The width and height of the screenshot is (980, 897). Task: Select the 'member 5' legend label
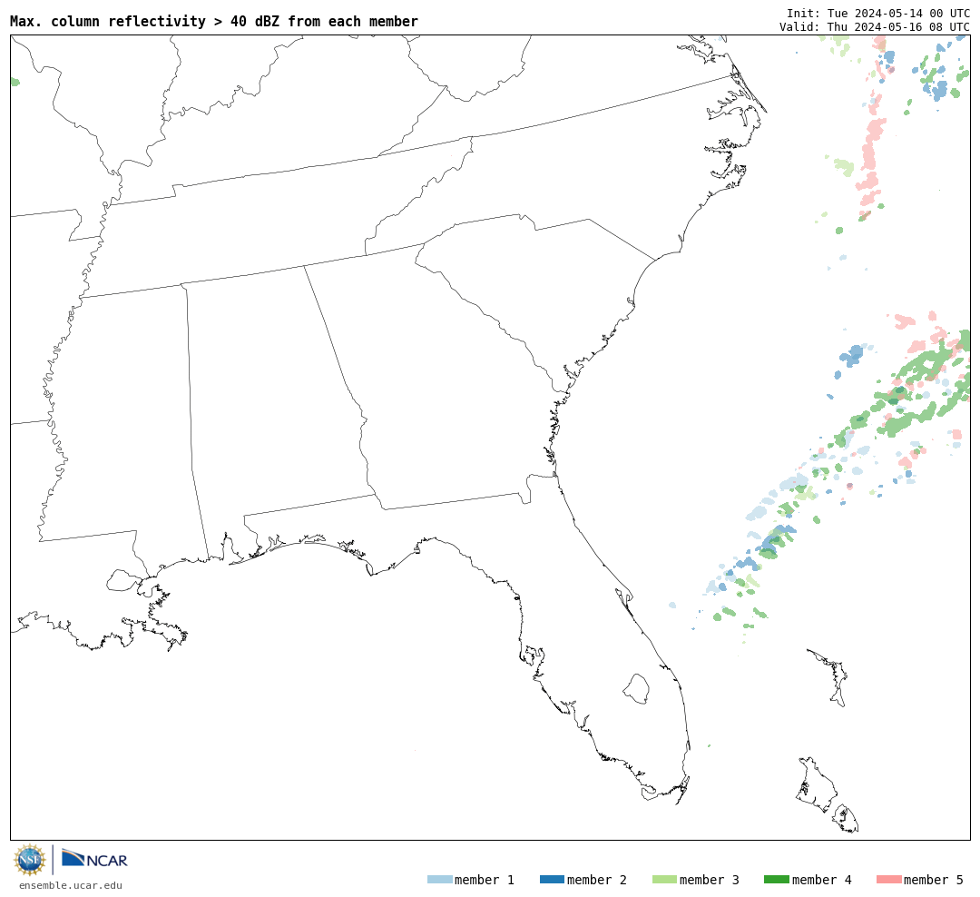(x=934, y=880)
